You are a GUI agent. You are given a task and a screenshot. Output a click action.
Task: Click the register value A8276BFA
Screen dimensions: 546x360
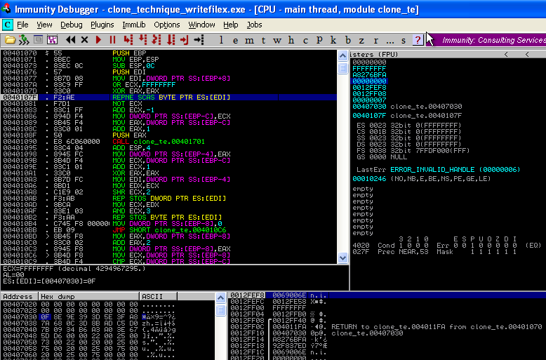point(369,75)
